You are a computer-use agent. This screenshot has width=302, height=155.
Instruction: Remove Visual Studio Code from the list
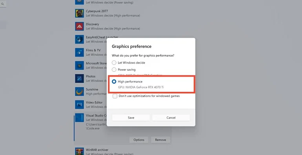[160, 140]
